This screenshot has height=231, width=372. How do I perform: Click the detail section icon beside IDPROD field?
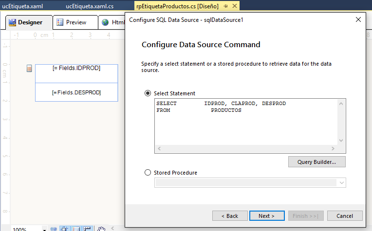[x=29, y=69]
